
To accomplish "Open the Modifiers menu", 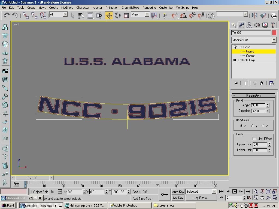I will click(67, 8).
